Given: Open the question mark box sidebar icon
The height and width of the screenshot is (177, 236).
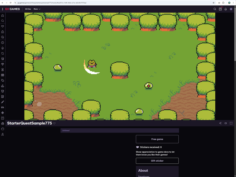Looking at the screenshot, I should (x=3, y=118).
